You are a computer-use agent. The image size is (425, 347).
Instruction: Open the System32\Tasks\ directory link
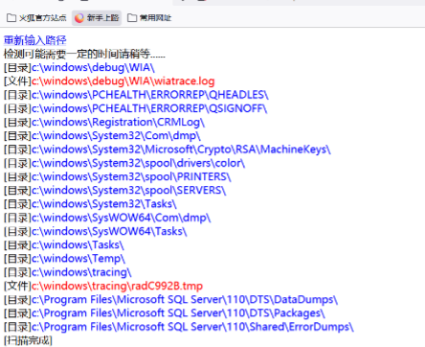(104, 204)
